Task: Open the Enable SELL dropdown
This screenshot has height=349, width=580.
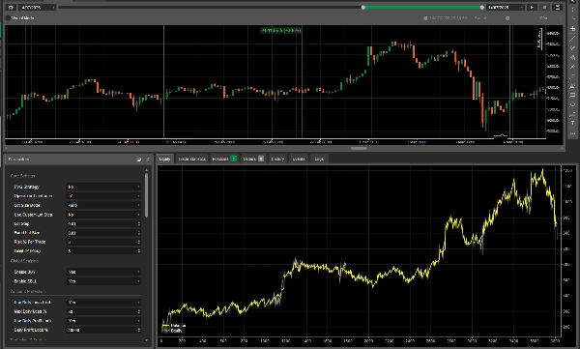Action: coord(103,281)
